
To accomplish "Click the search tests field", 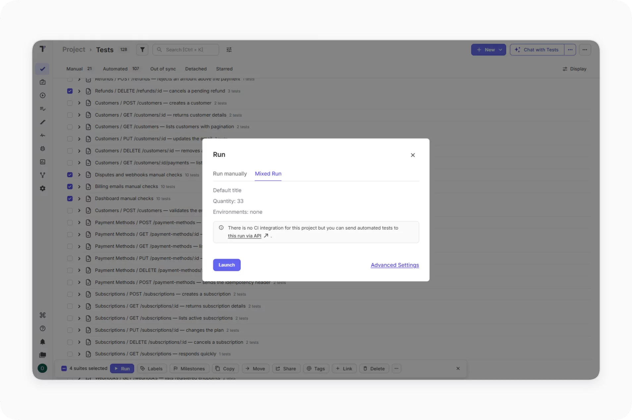I will click(185, 50).
